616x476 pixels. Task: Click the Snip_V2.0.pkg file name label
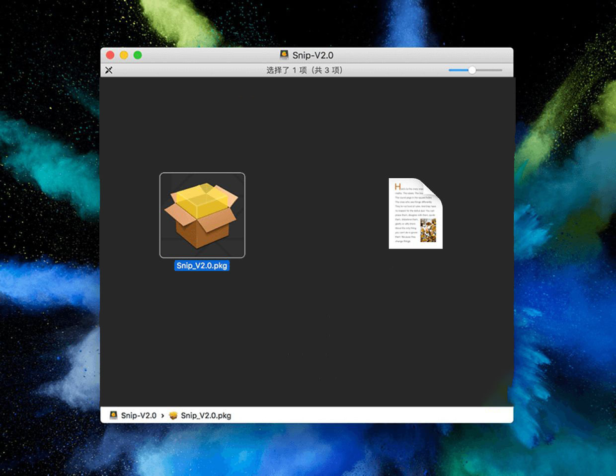coord(202,266)
